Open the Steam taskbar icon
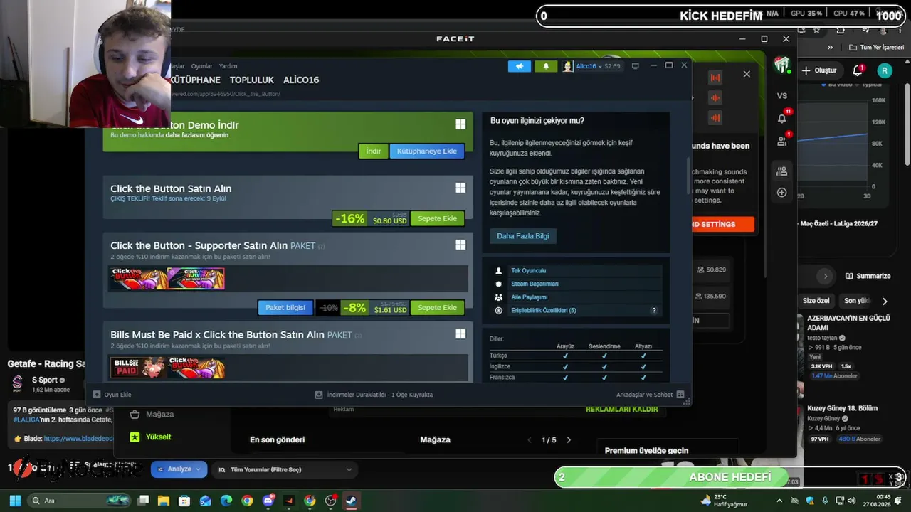The width and height of the screenshot is (911, 512). (x=351, y=501)
